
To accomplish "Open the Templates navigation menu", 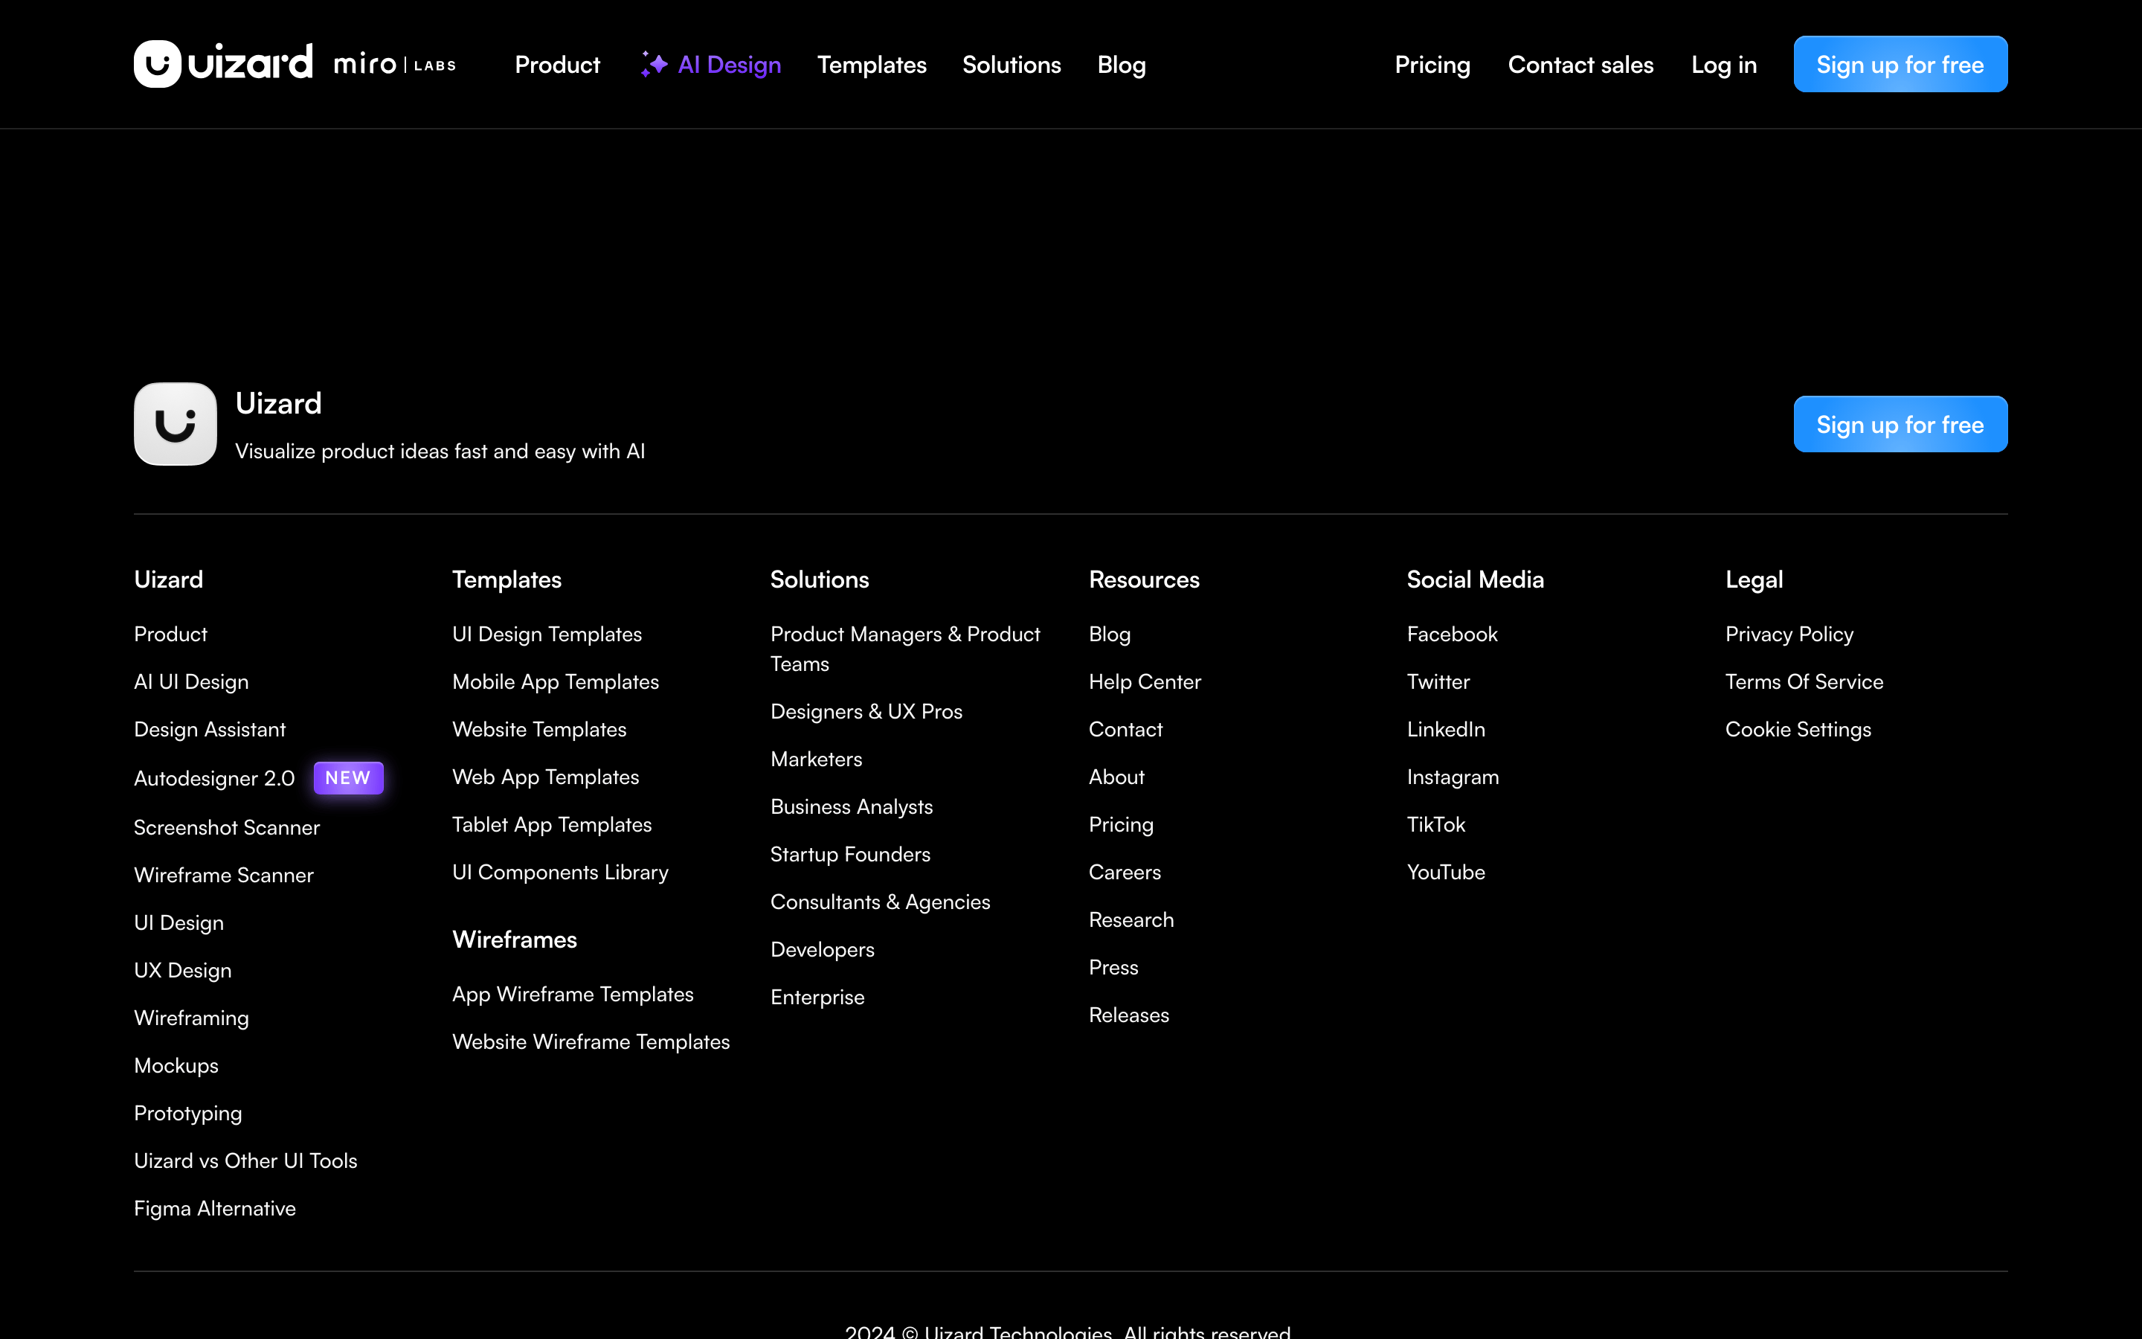I will [872, 65].
